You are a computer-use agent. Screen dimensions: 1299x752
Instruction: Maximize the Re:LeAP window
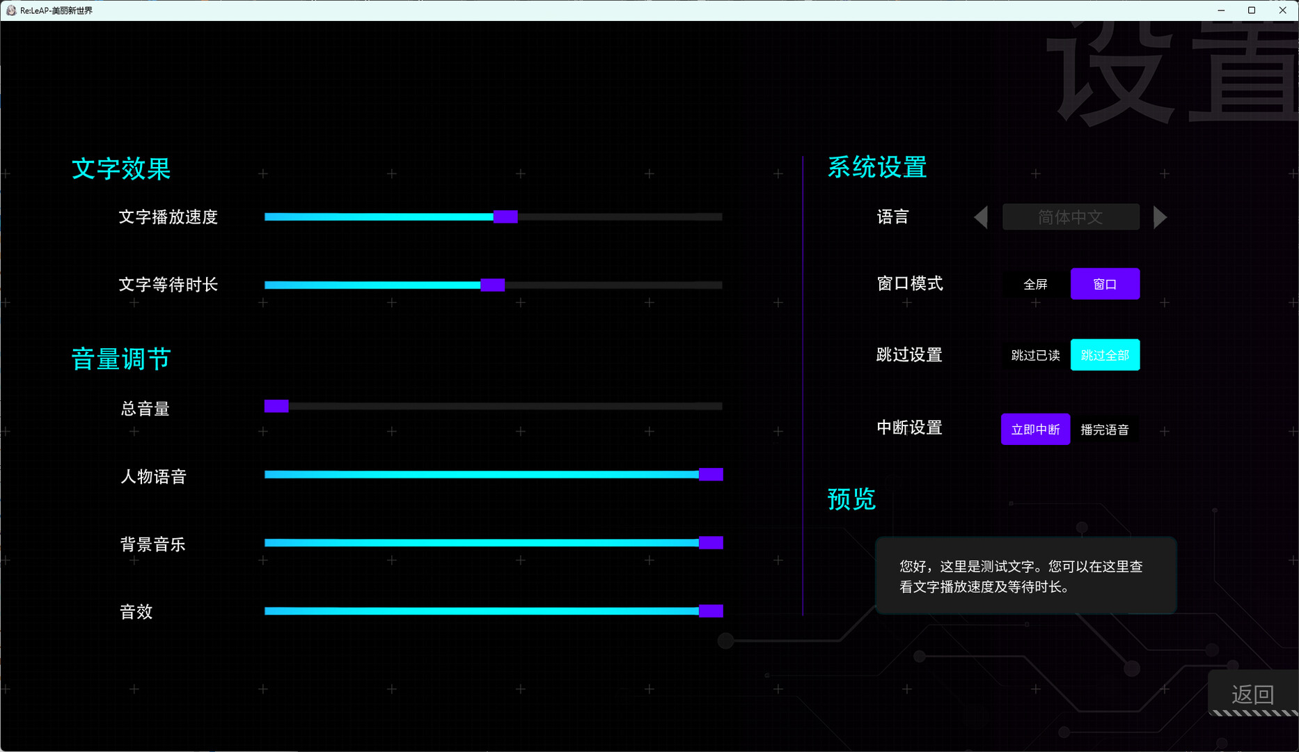[1252, 10]
